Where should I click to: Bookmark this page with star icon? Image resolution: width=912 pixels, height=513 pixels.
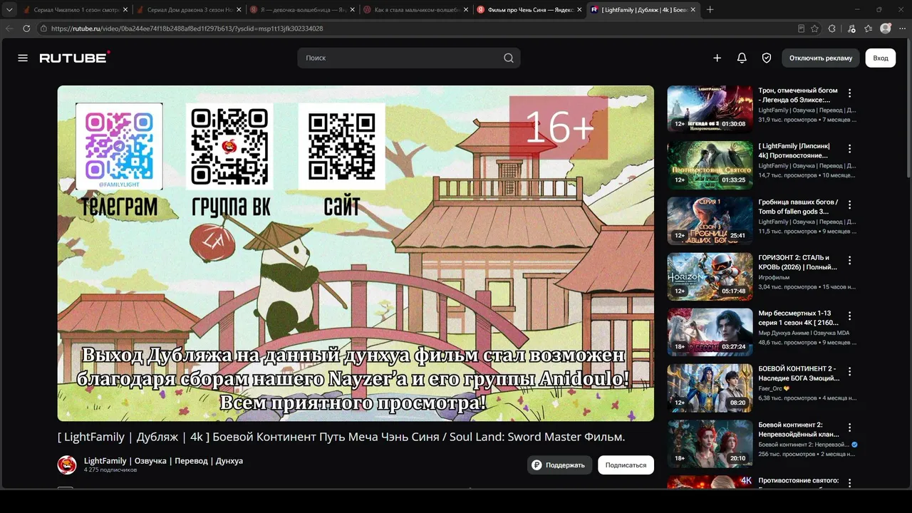point(815,28)
